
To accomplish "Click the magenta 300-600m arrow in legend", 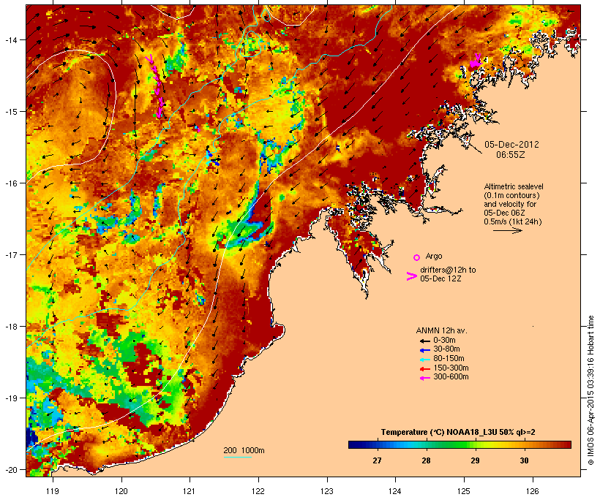I will click(x=424, y=378).
